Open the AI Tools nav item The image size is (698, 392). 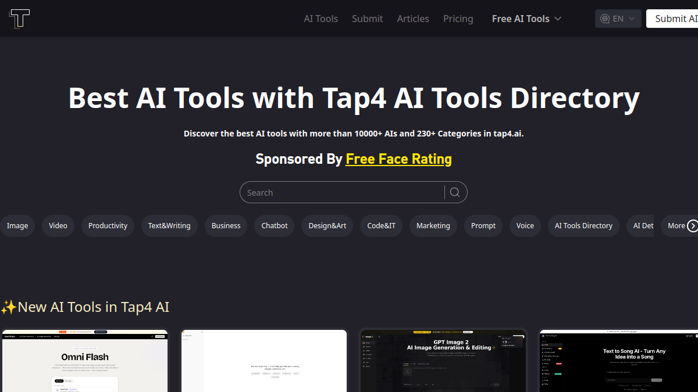pos(320,19)
